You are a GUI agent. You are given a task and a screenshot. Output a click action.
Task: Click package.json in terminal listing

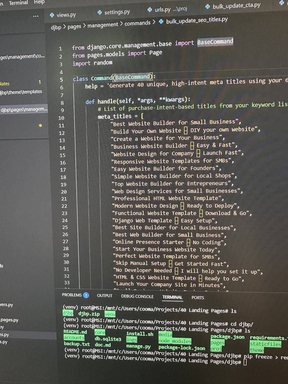227,337
